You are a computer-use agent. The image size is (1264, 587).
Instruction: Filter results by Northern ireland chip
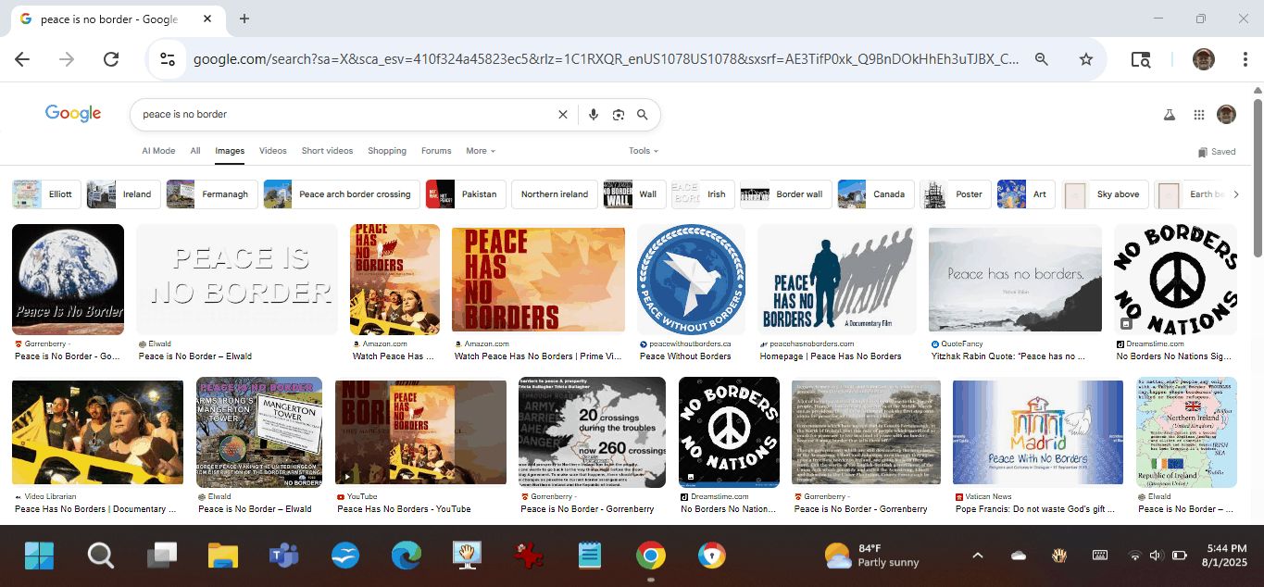click(x=554, y=194)
